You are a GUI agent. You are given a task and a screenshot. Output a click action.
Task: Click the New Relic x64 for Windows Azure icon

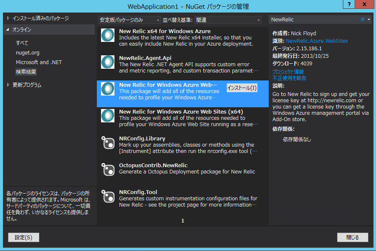[x=108, y=35]
